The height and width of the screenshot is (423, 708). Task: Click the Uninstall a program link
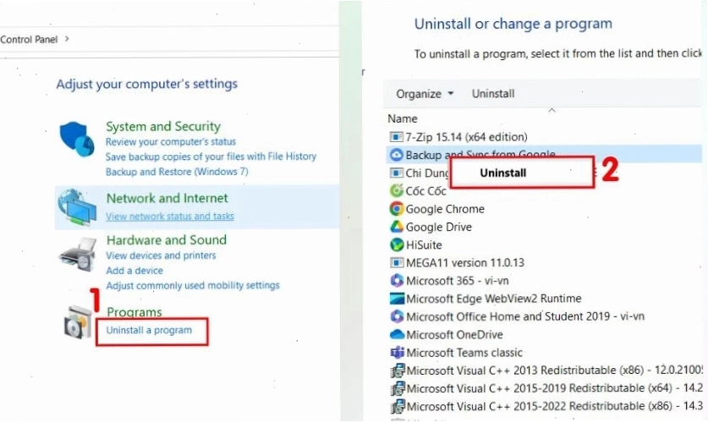coord(149,330)
